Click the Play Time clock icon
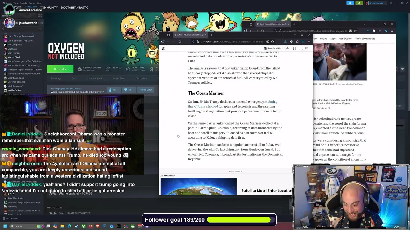Image resolution: width=410 pixels, height=230 pixels. tap(128, 69)
